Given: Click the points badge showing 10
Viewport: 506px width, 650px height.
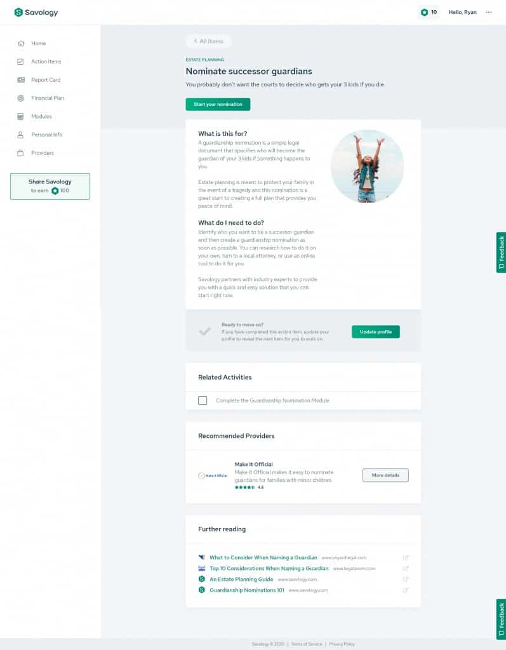Looking at the screenshot, I should [x=429, y=13].
